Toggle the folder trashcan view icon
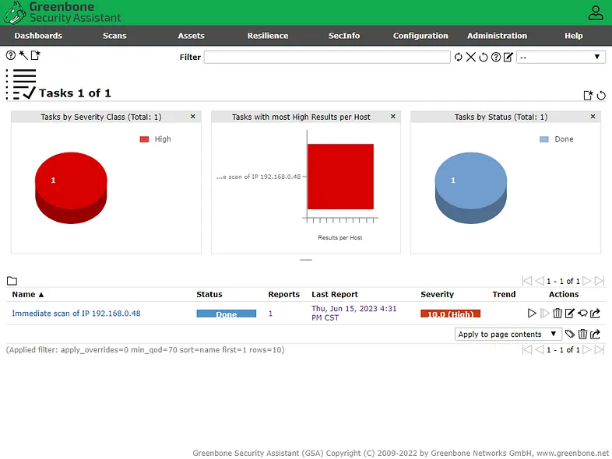Viewport: 612px width, 459px height. click(x=12, y=281)
